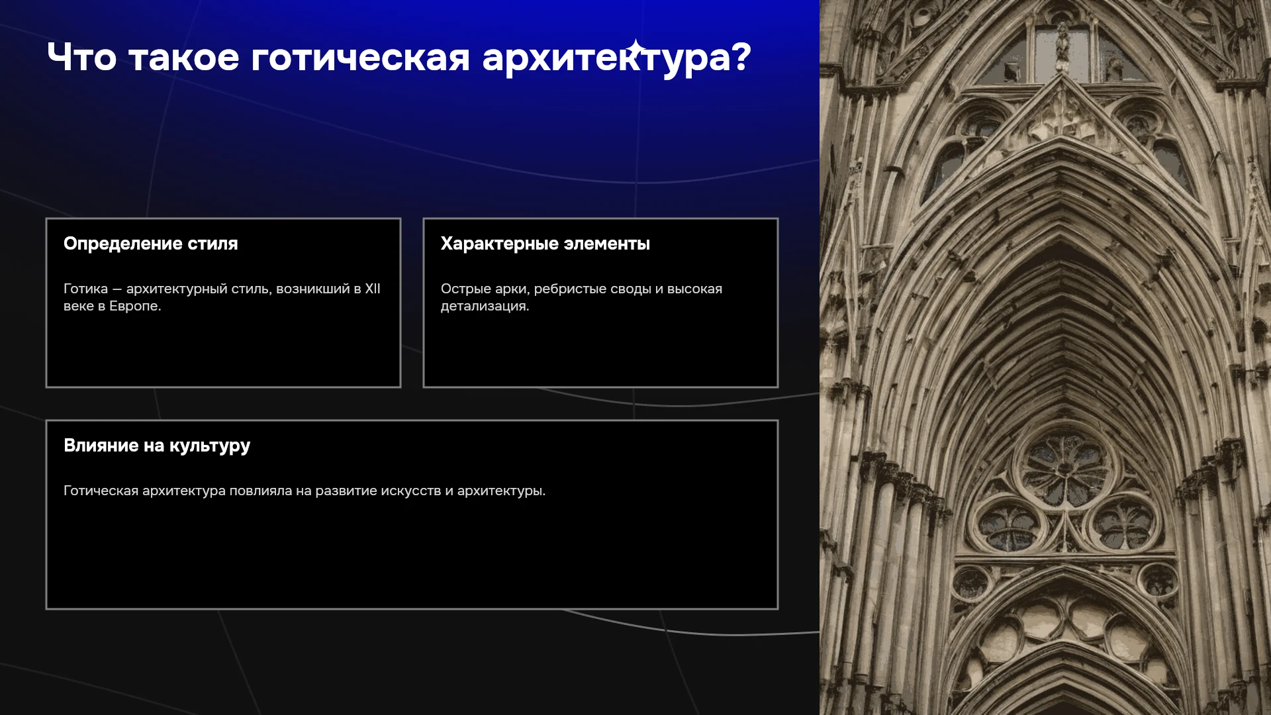Click the word 'готическая' in the title
The width and height of the screenshot is (1271, 715).
tap(360, 58)
